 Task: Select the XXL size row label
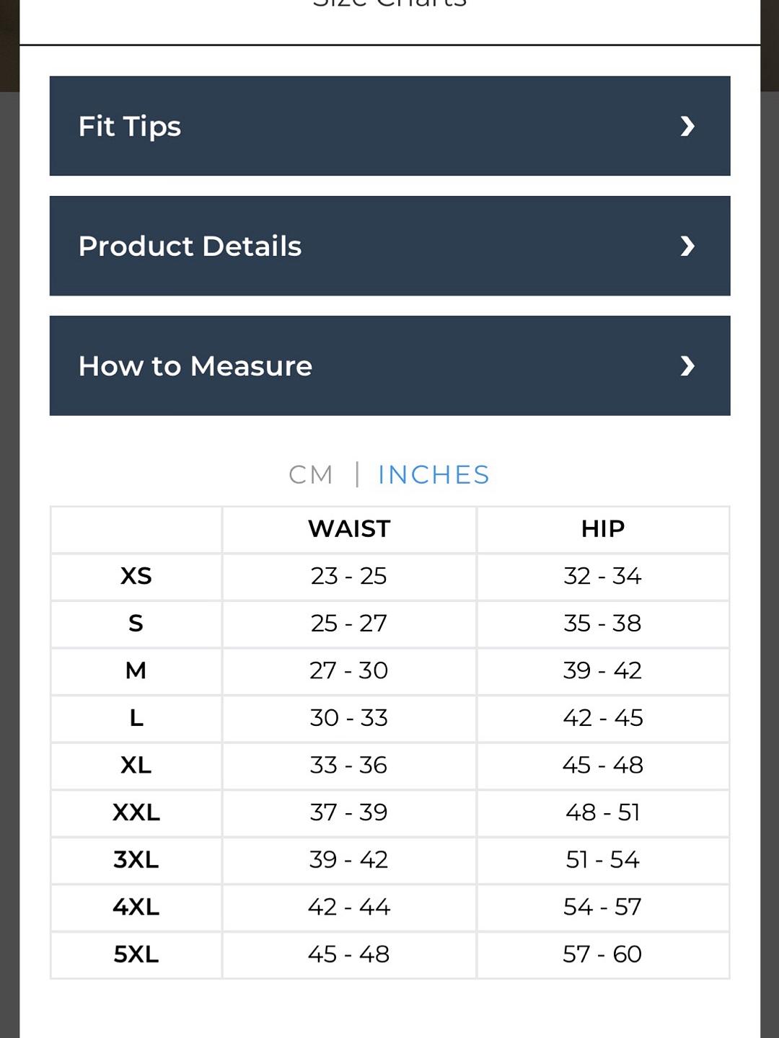136,812
